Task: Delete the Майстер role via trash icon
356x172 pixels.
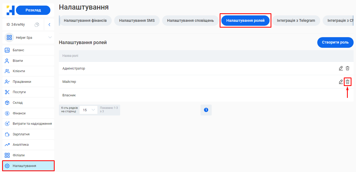Action: tap(348, 82)
